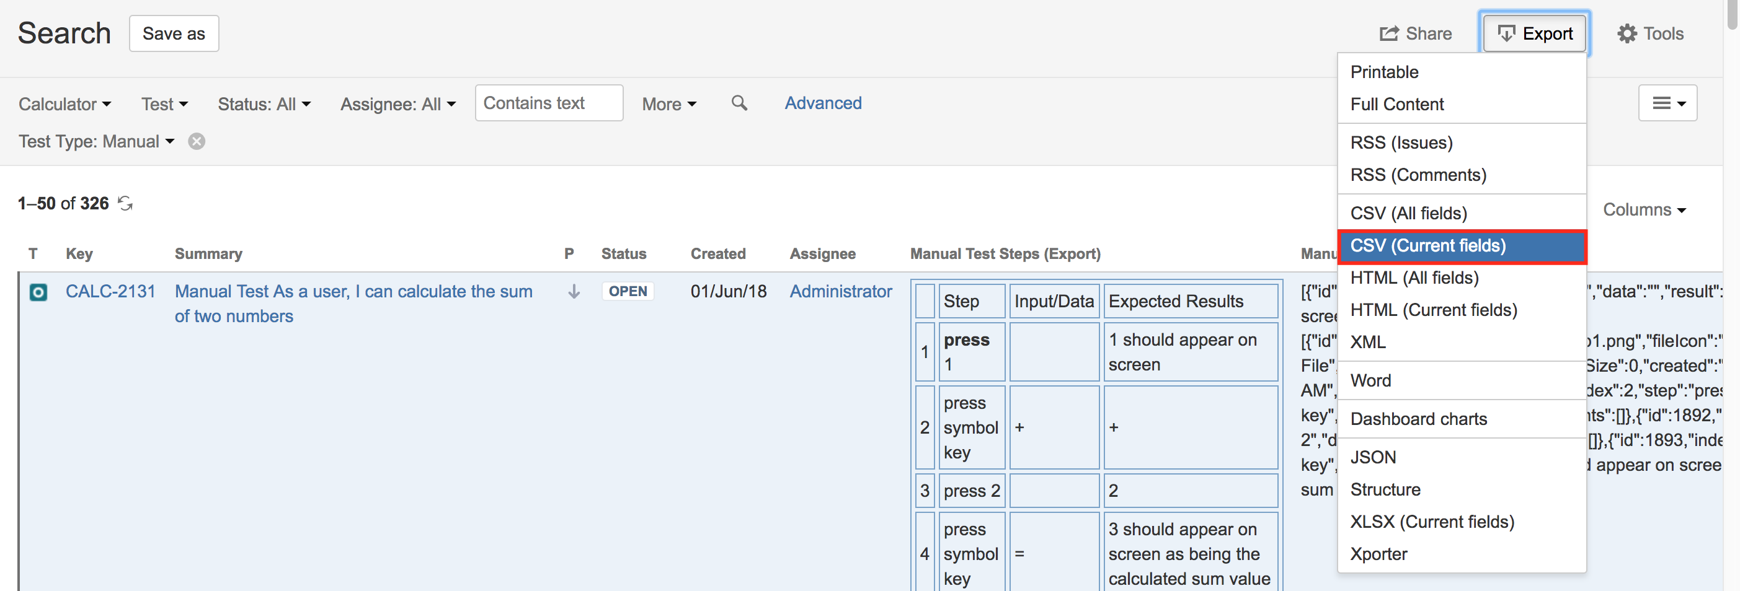Image resolution: width=1740 pixels, height=591 pixels.
Task: Click the Expected Results header cell
Action: (1191, 301)
